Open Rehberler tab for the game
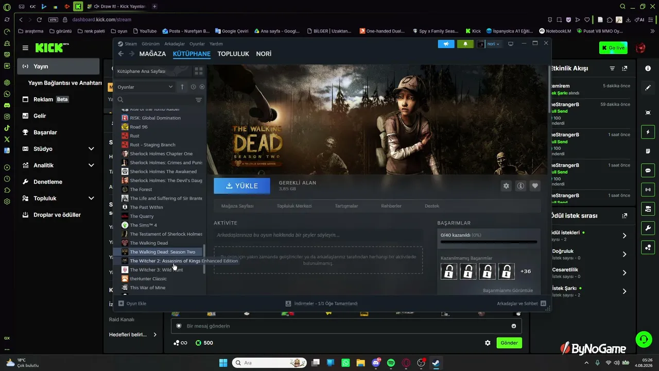 pyautogui.click(x=391, y=206)
